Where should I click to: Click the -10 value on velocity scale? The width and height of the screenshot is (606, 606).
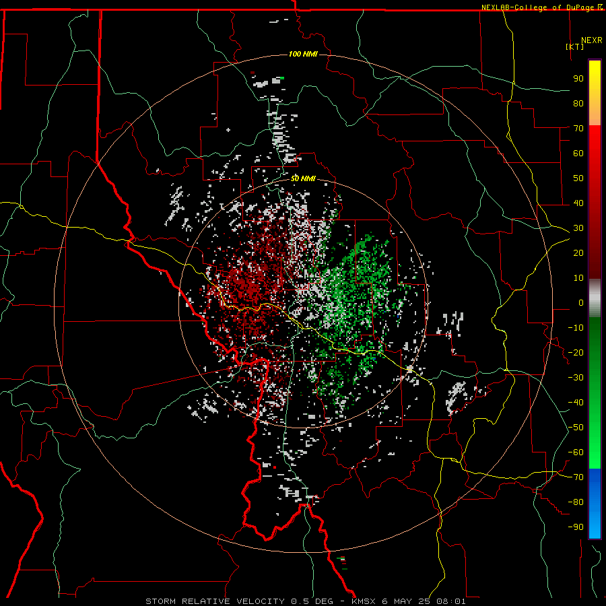coord(576,328)
